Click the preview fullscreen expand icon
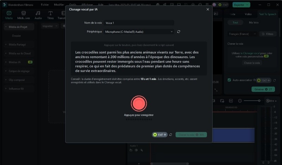This screenshot has width=282, height=165. pos(216,90)
